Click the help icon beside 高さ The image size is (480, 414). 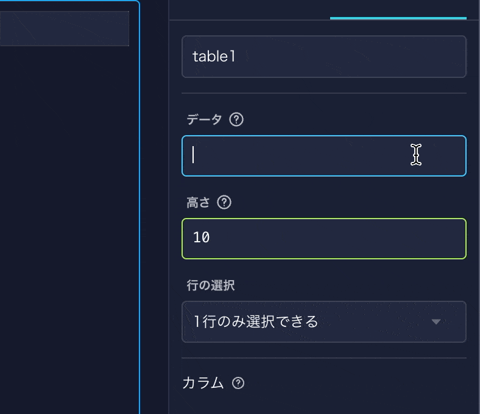(224, 202)
